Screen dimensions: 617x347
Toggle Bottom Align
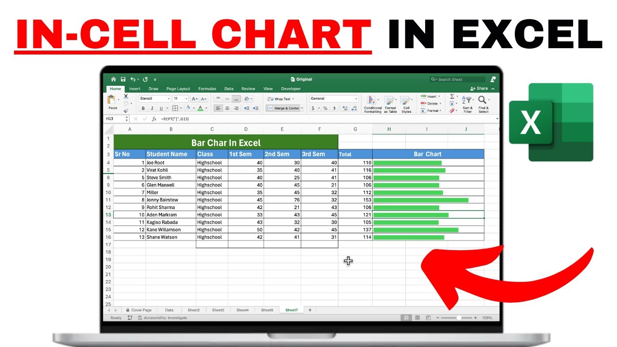236,98
